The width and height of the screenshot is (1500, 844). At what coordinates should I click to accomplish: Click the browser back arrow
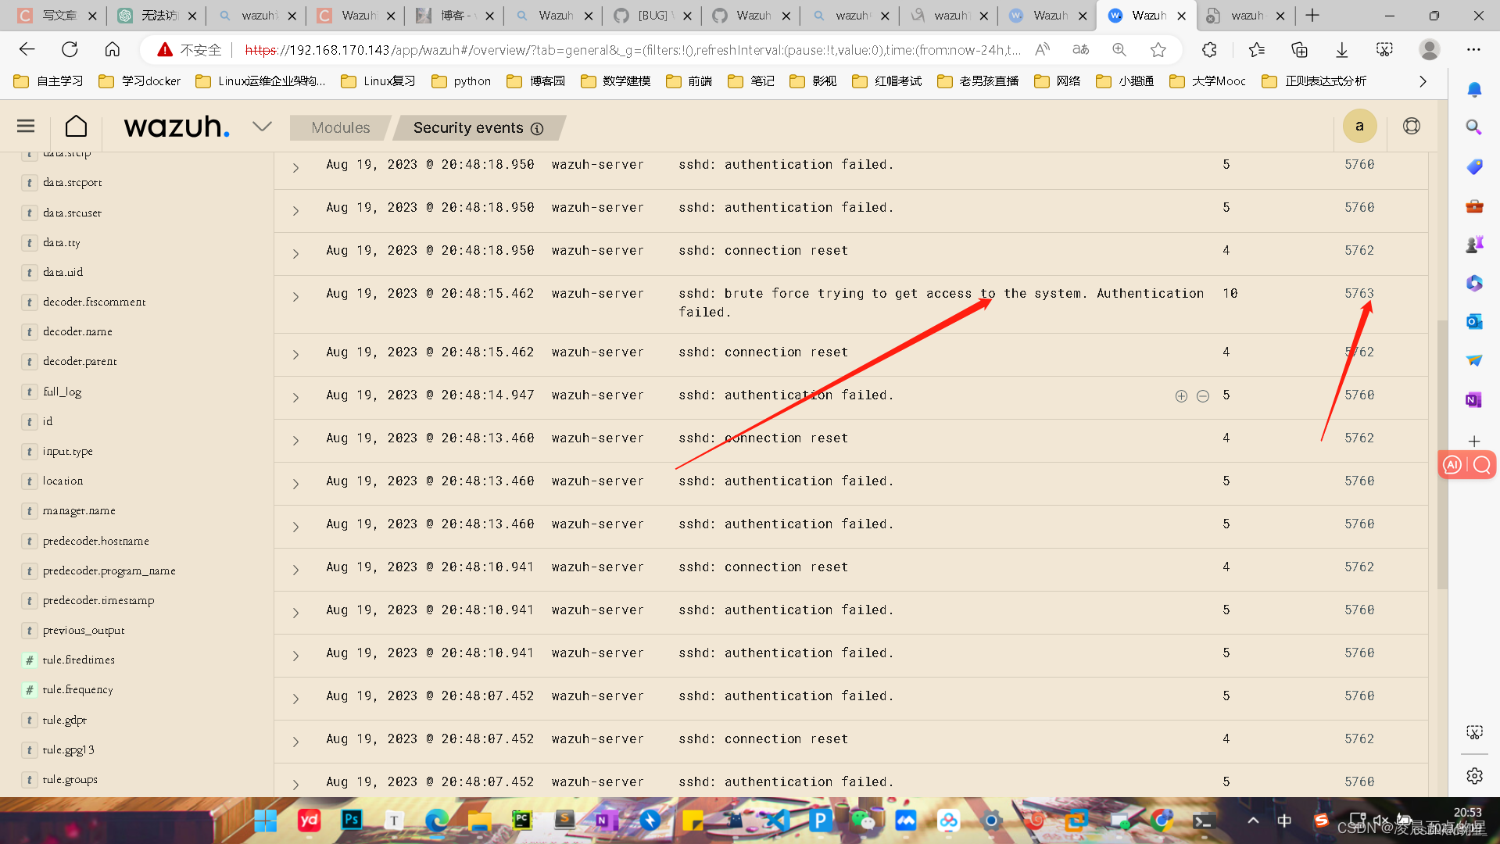point(27,49)
